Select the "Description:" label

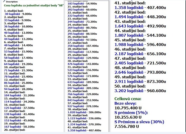coord(12,2)
